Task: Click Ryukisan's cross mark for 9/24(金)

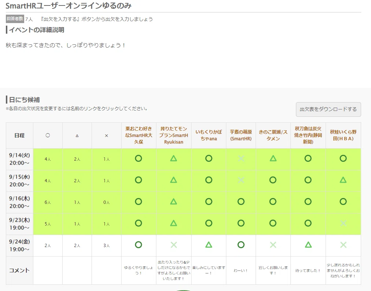Action: pyautogui.click(x=174, y=245)
